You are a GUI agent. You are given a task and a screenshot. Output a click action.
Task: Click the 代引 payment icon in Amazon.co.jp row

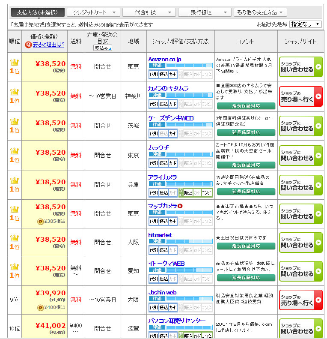(x=154, y=75)
